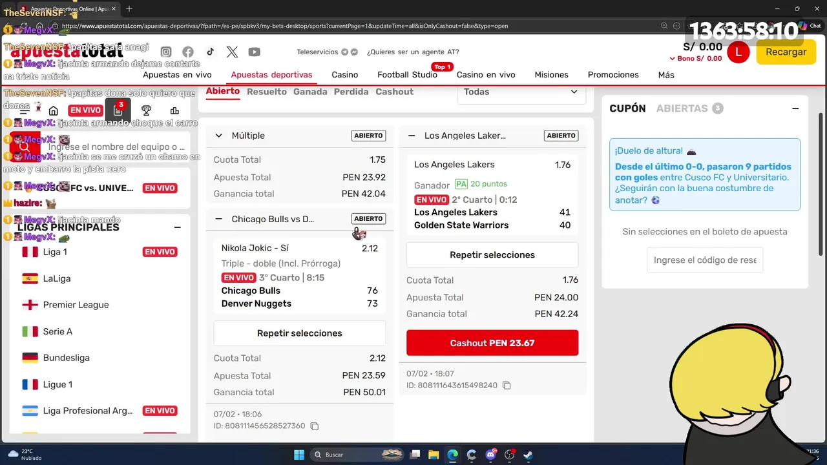Open the bar chart statistics icon

pos(174,110)
